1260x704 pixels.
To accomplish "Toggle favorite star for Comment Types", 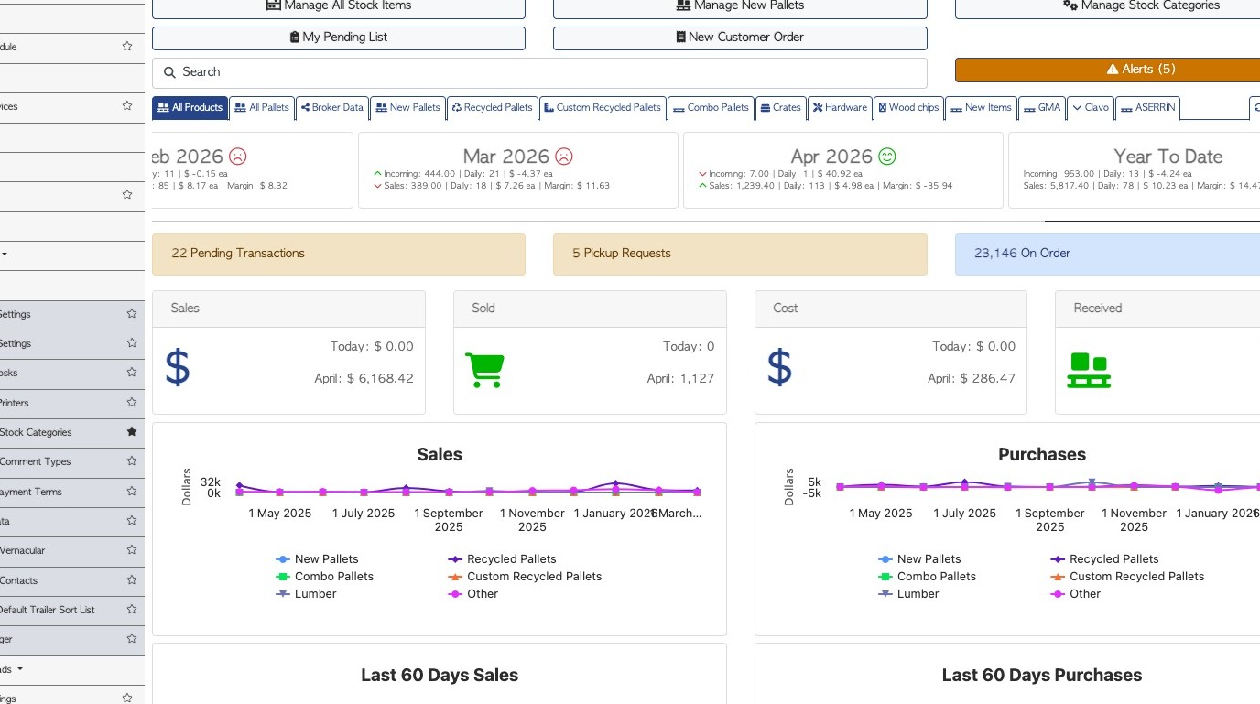I will 132,461.
